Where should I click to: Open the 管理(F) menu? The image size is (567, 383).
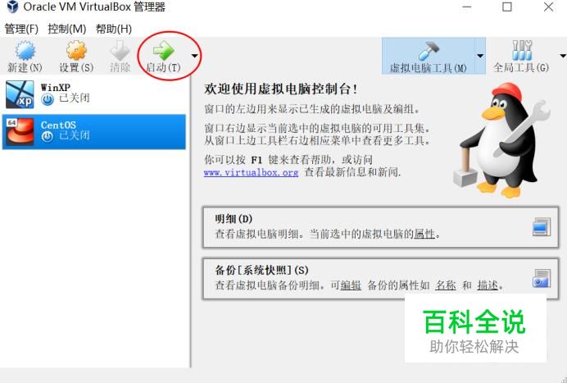click(x=21, y=29)
